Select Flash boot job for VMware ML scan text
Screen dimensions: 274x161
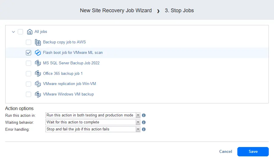(73, 53)
